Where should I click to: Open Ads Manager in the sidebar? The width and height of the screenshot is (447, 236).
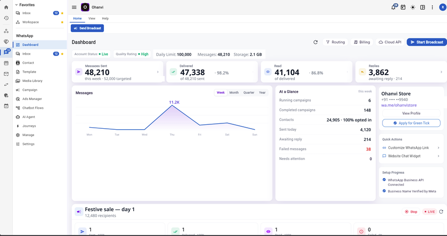tap(40, 99)
